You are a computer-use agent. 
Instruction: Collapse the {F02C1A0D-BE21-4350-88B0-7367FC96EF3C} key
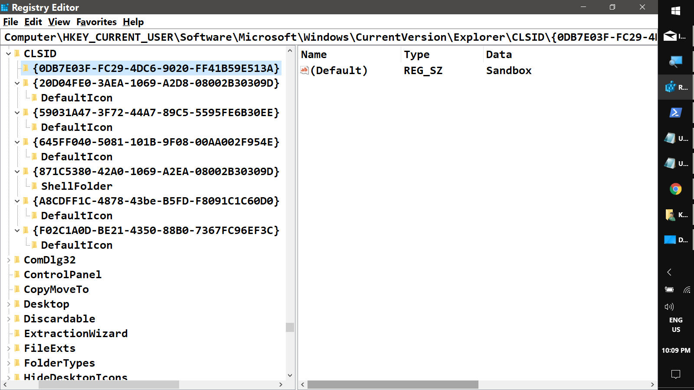click(17, 231)
